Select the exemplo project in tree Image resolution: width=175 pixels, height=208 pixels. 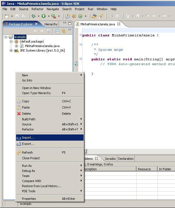[20, 37]
